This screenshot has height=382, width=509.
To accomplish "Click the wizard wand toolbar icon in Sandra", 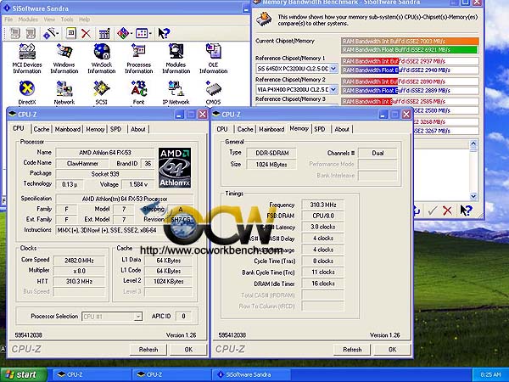I will click(50, 33).
